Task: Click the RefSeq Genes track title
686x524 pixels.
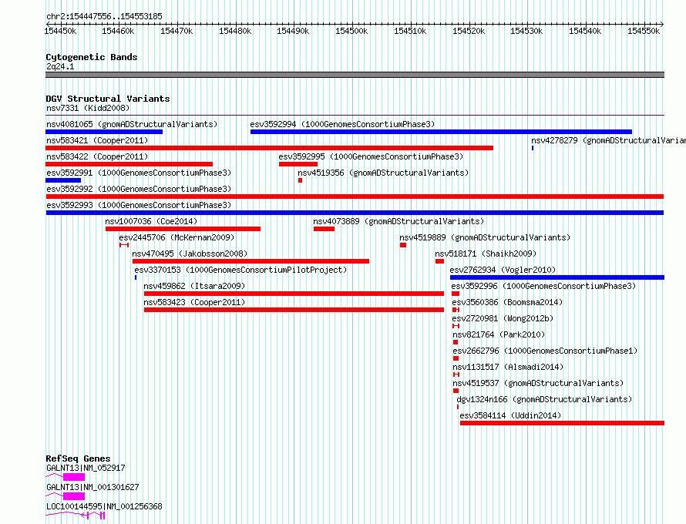Action: [78, 458]
